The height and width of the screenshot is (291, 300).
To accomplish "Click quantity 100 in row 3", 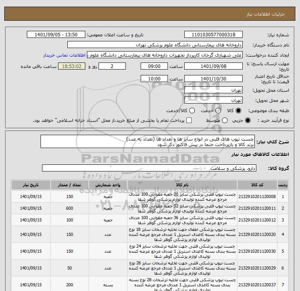I will tap(70, 220).
